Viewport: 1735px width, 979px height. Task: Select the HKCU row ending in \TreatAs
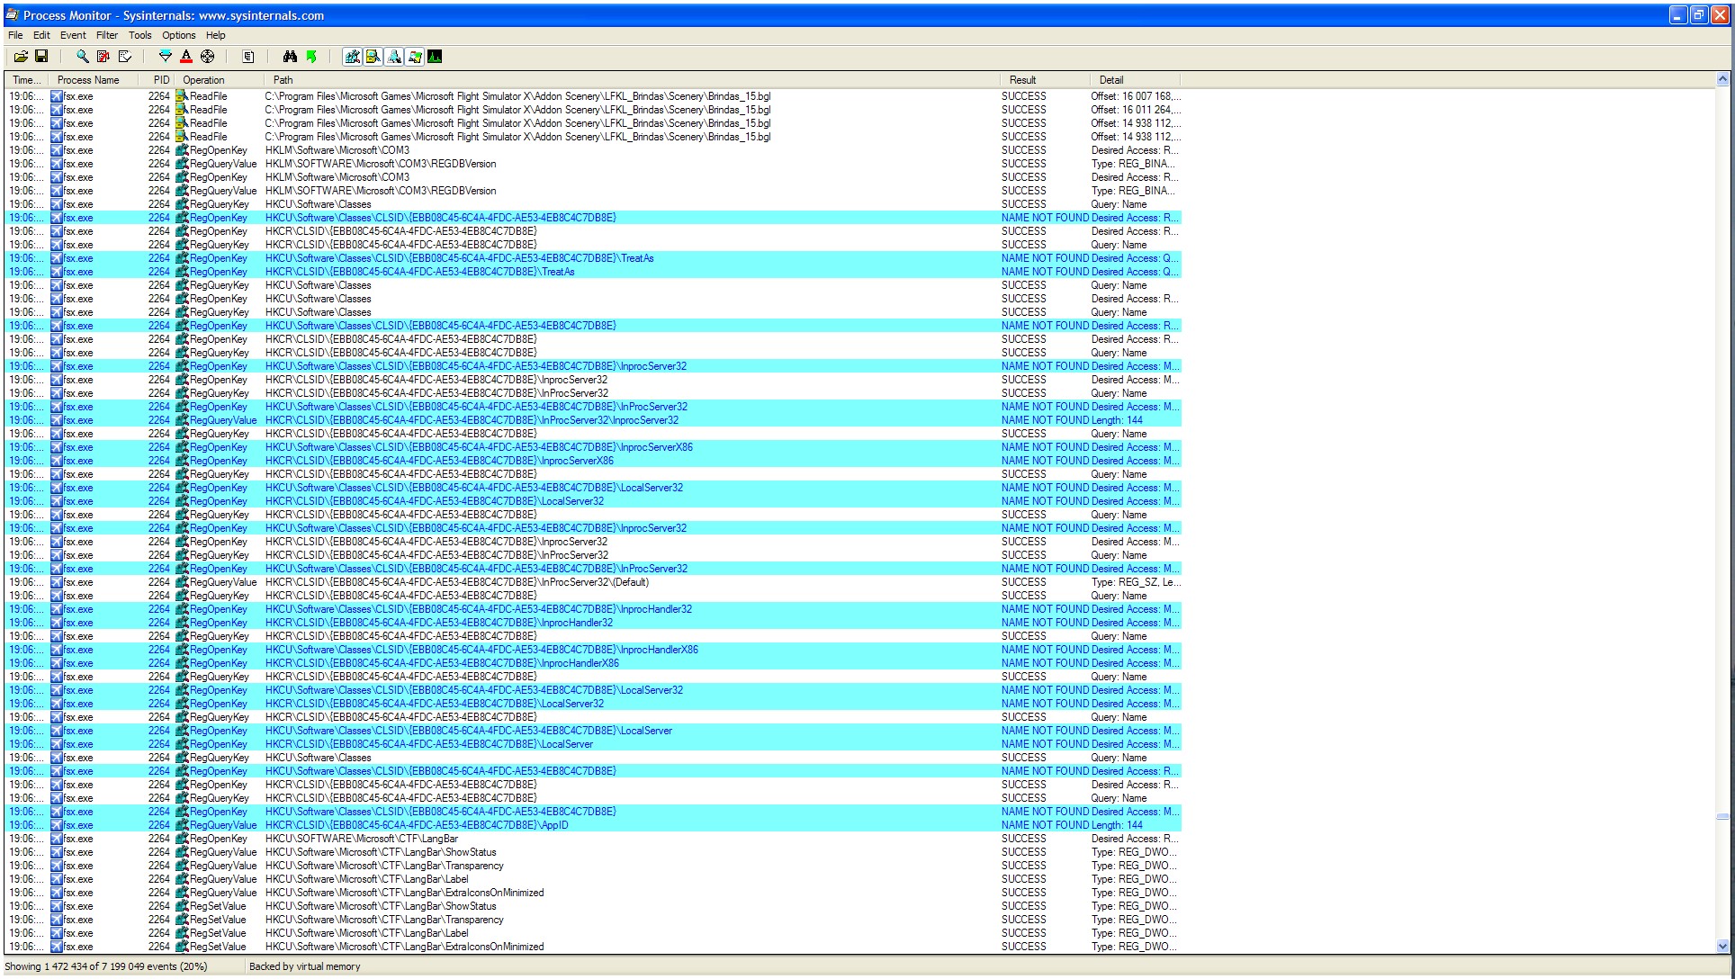tap(593, 258)
